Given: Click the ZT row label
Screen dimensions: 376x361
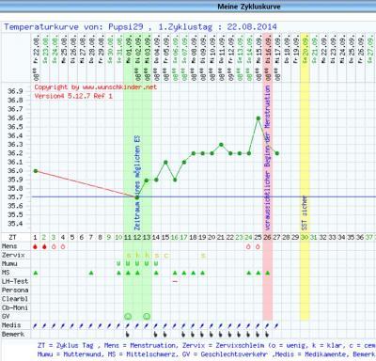Looking at the screenshot, I should (x=12, y=238).
